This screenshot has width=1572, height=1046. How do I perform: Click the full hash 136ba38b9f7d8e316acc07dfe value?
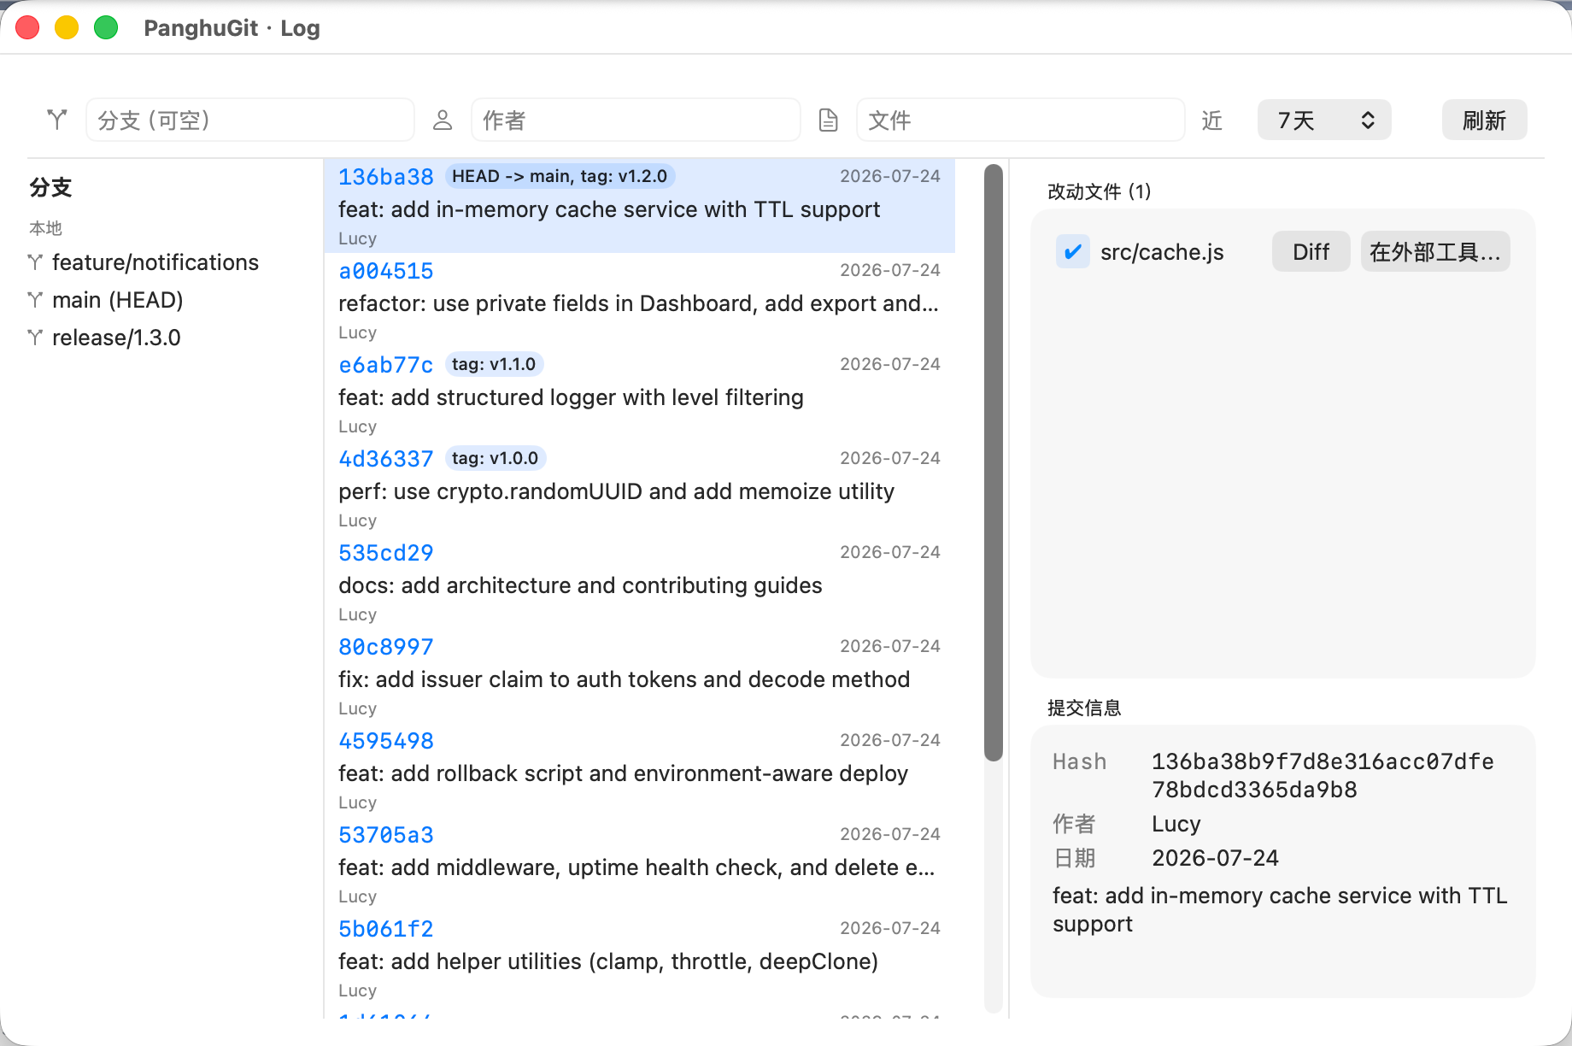(1323, 775)
